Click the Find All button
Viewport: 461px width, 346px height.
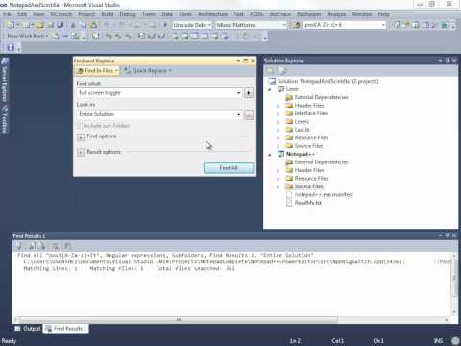tap(229, 168)
